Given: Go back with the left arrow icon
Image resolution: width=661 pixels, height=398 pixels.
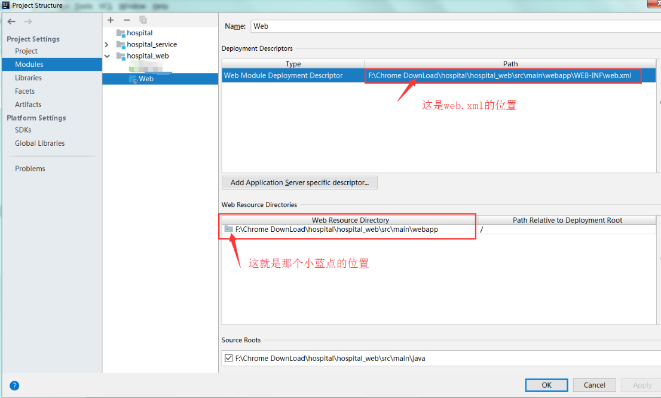Looking at the screenshot, I should [11, 22].
